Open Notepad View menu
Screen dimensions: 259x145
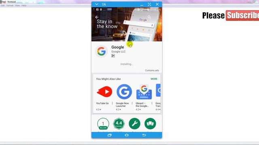(17, 5)
